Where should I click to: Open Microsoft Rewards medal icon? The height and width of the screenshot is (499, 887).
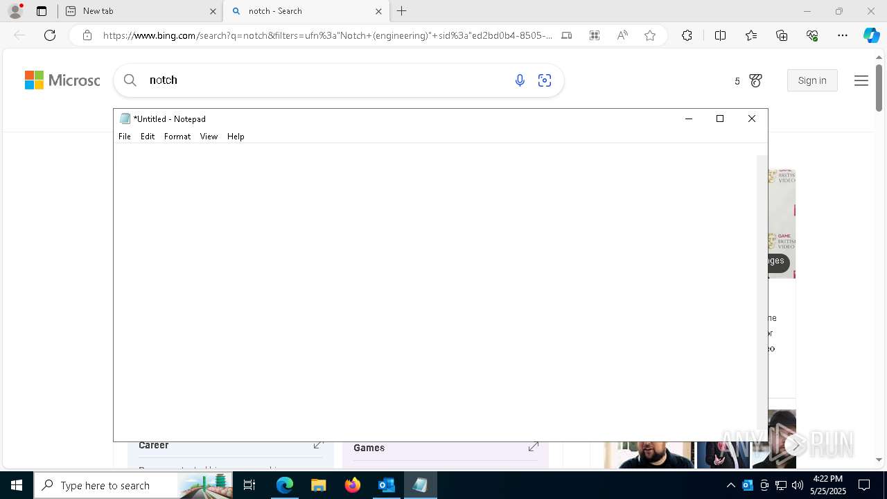(x=755, y=81)
